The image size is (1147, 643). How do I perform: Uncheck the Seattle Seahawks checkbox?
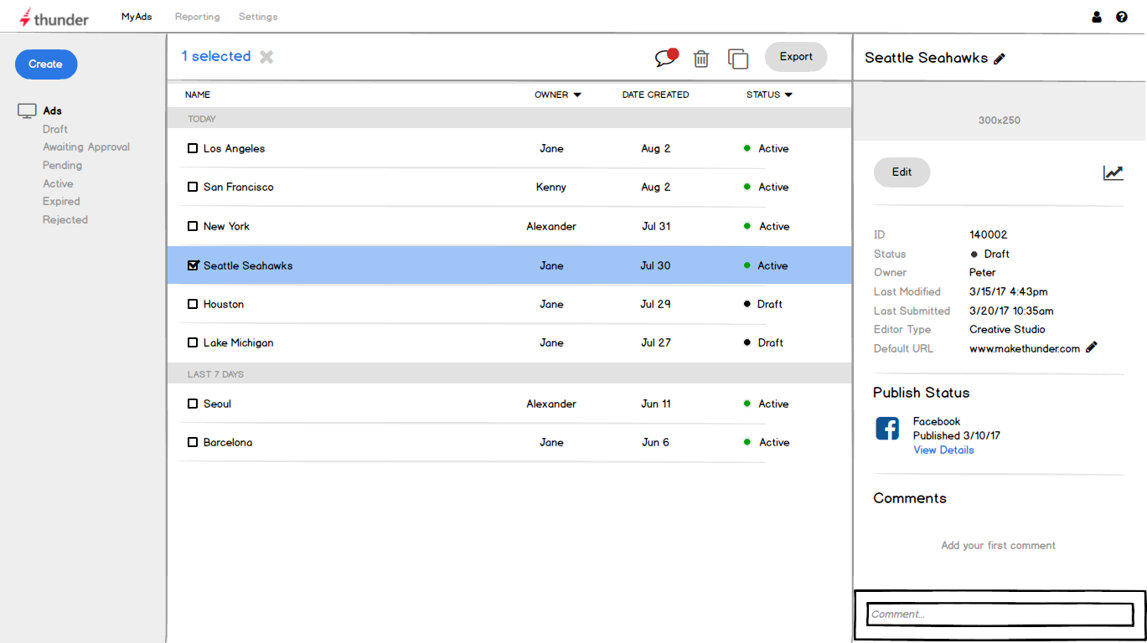point(193,265)
